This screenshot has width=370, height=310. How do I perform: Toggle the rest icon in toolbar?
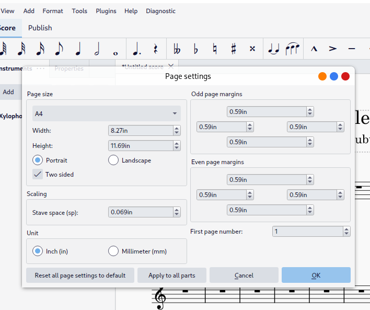click(156, 49)
